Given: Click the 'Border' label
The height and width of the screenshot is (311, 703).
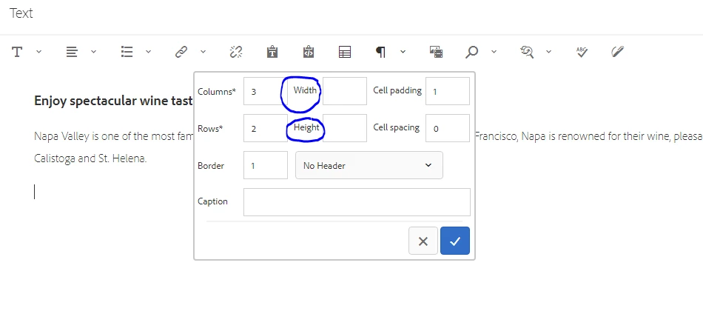Looking at the screenshot, I should pos(211,166).
